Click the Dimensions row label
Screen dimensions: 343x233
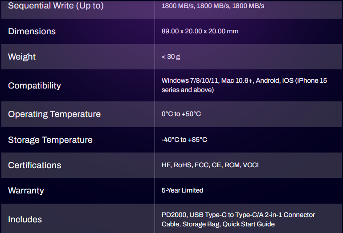coord(32,32)
